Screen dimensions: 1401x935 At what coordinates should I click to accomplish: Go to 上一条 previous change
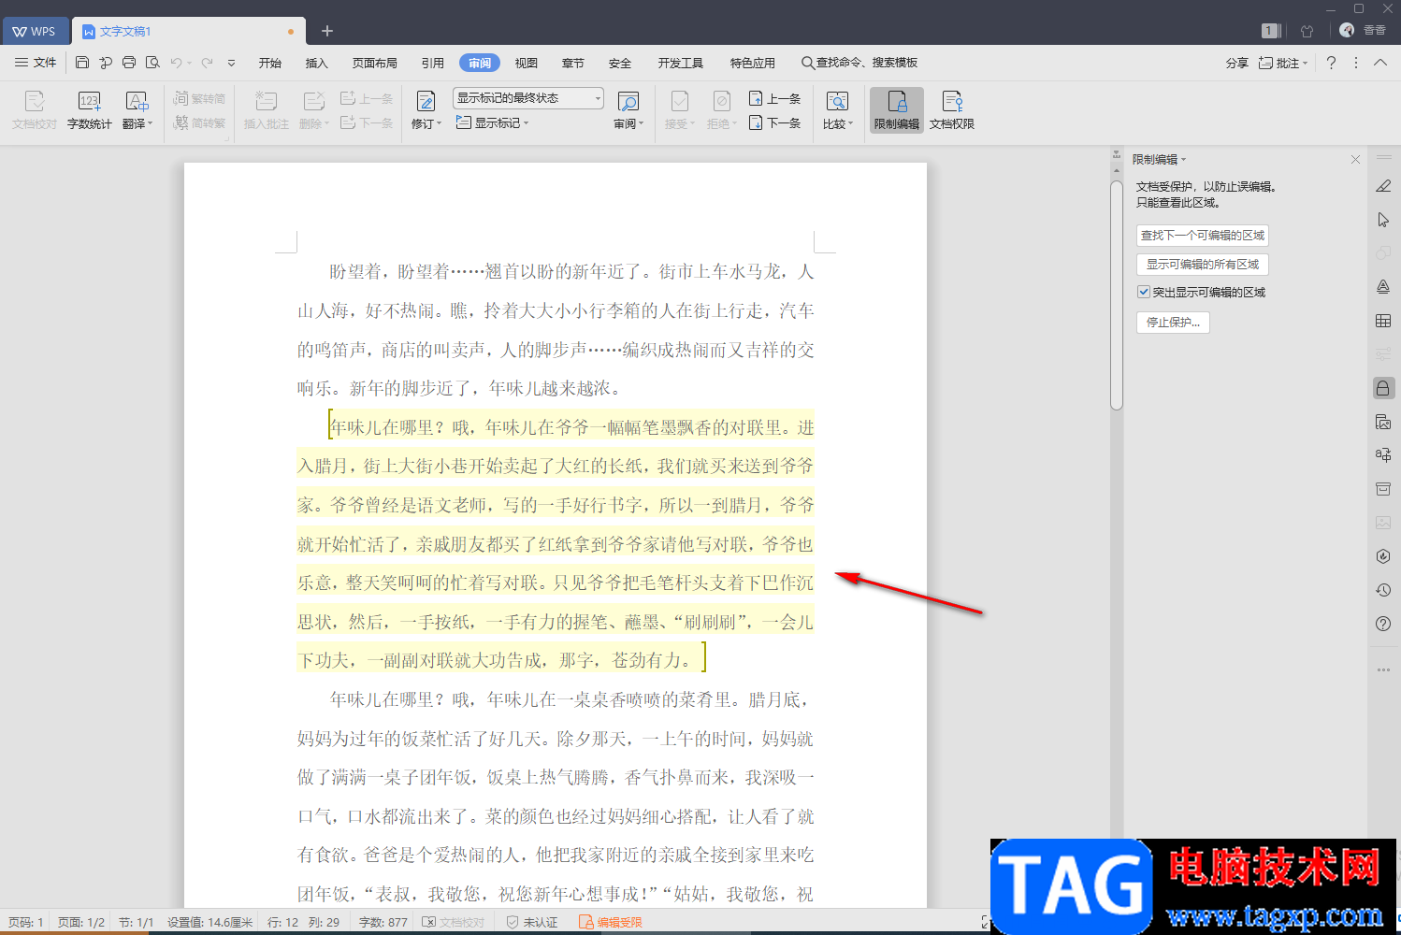click(x=774, y=98)
